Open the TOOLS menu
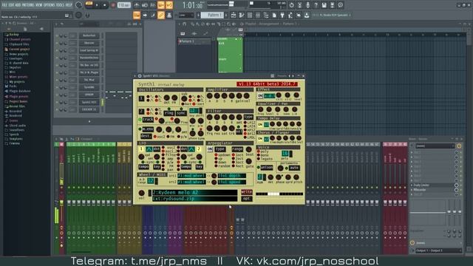 click(x=61, y=5)
